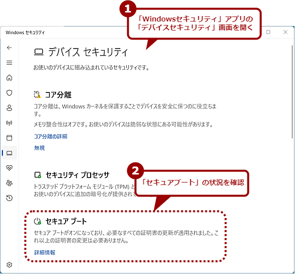Click the セキュア ブート power icon
Image resolution: width=295 pixels, height=274 pixels.
coord(38,221)
